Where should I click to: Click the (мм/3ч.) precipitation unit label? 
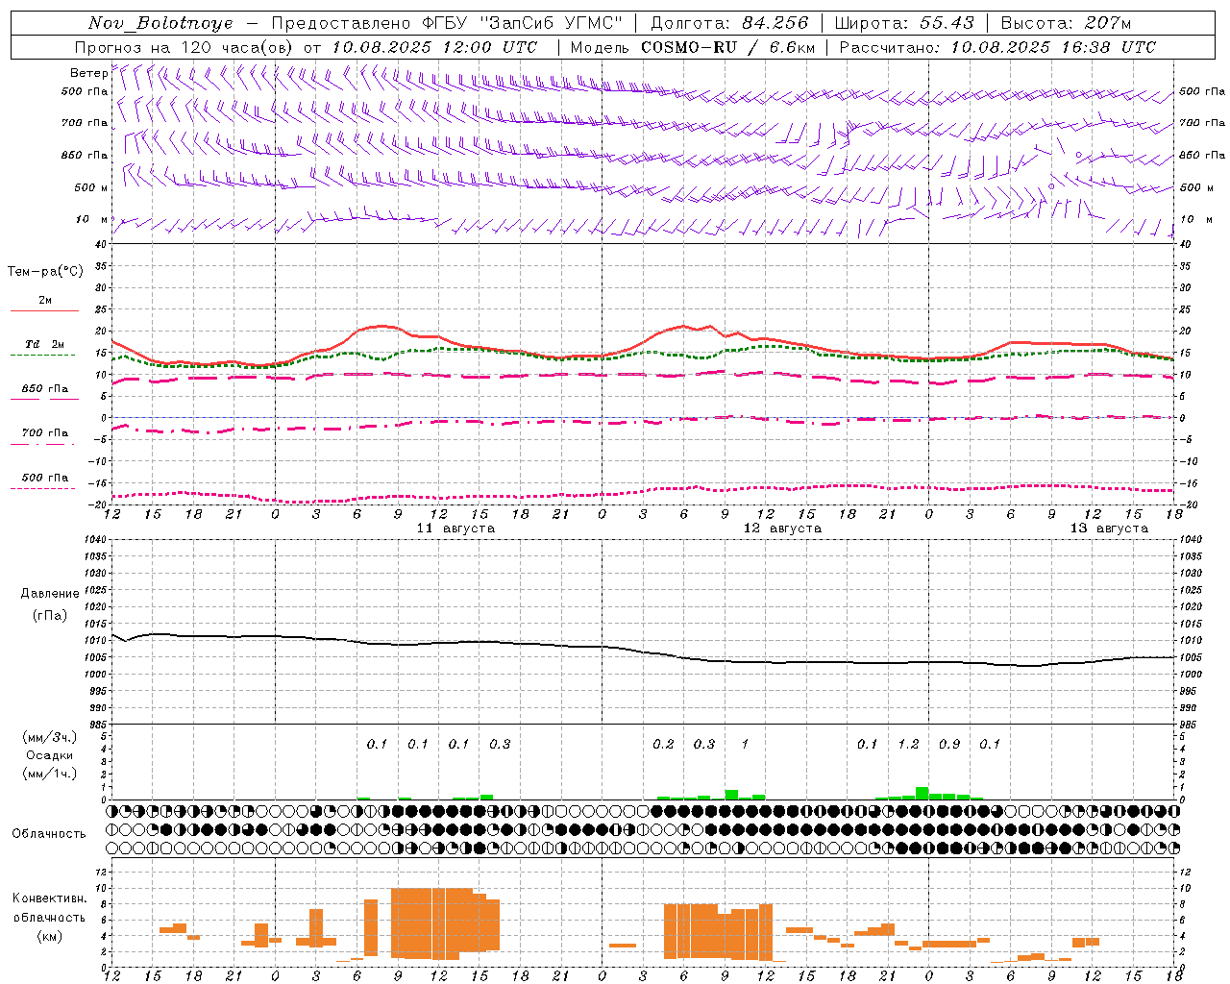click(x=51, y=737)
